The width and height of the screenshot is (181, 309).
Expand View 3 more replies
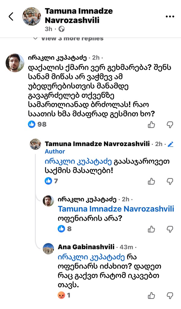[x=72, y=38]
